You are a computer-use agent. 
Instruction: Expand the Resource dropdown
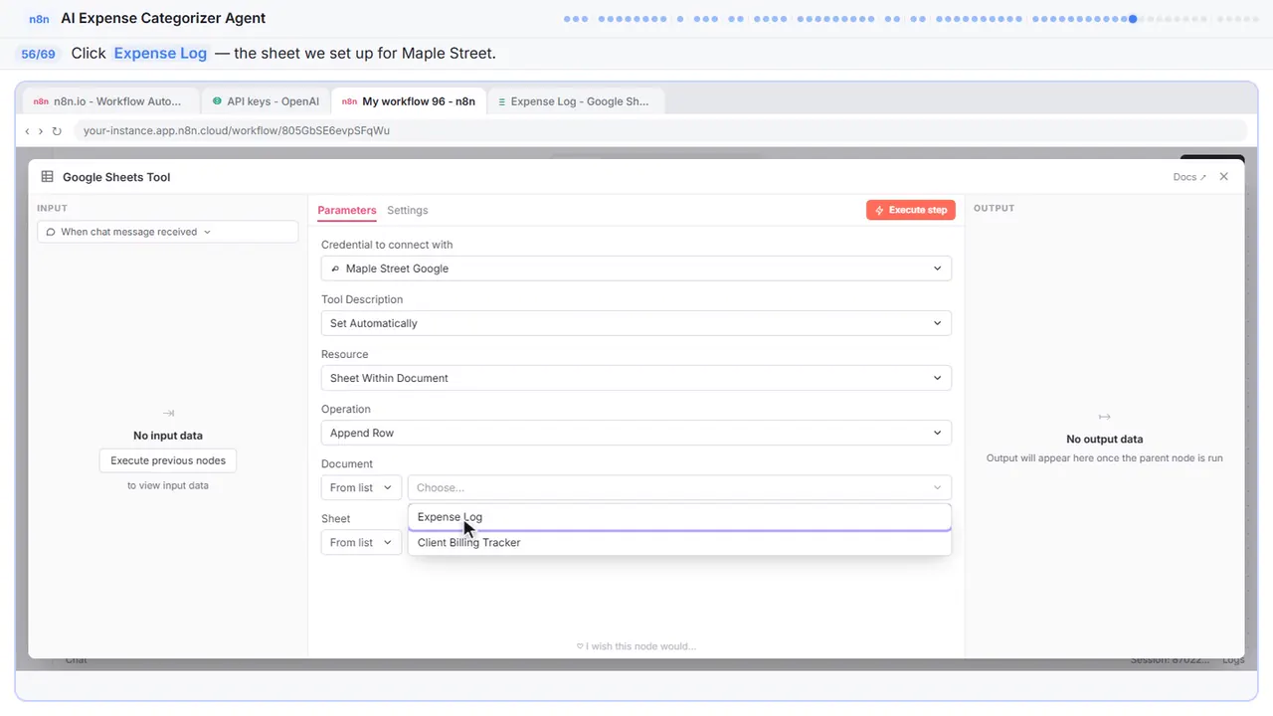click(636, 378)
